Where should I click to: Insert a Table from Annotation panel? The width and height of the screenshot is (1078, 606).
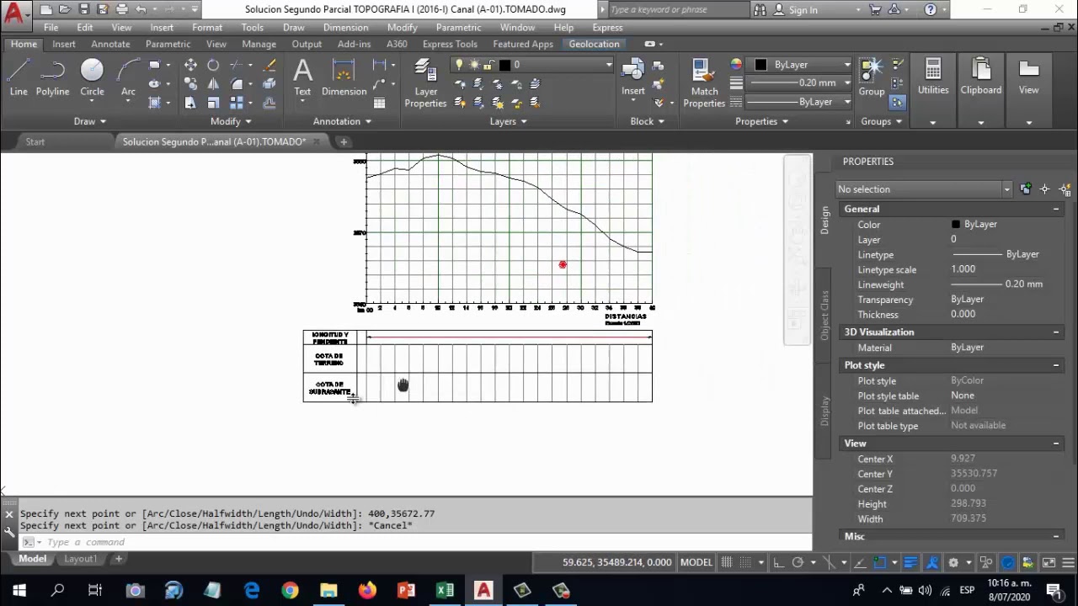(380, 103)
